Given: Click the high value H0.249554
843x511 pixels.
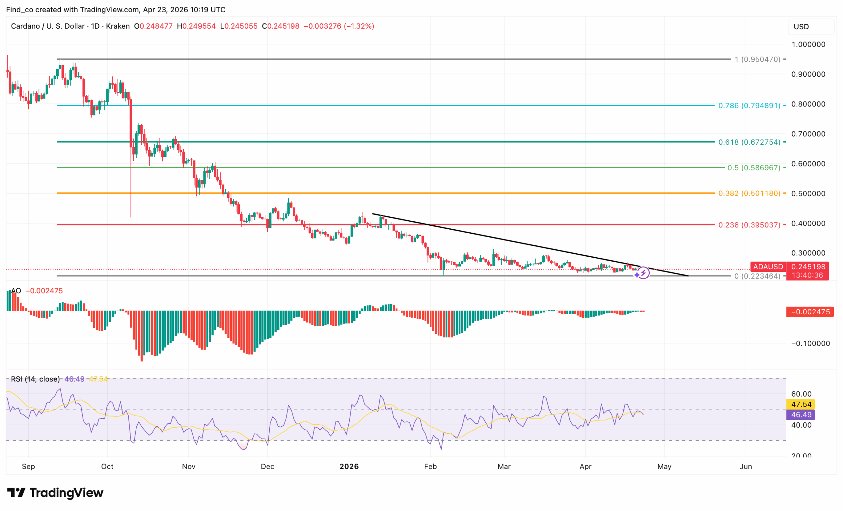Looking at the screenshot, I should 196,26.
